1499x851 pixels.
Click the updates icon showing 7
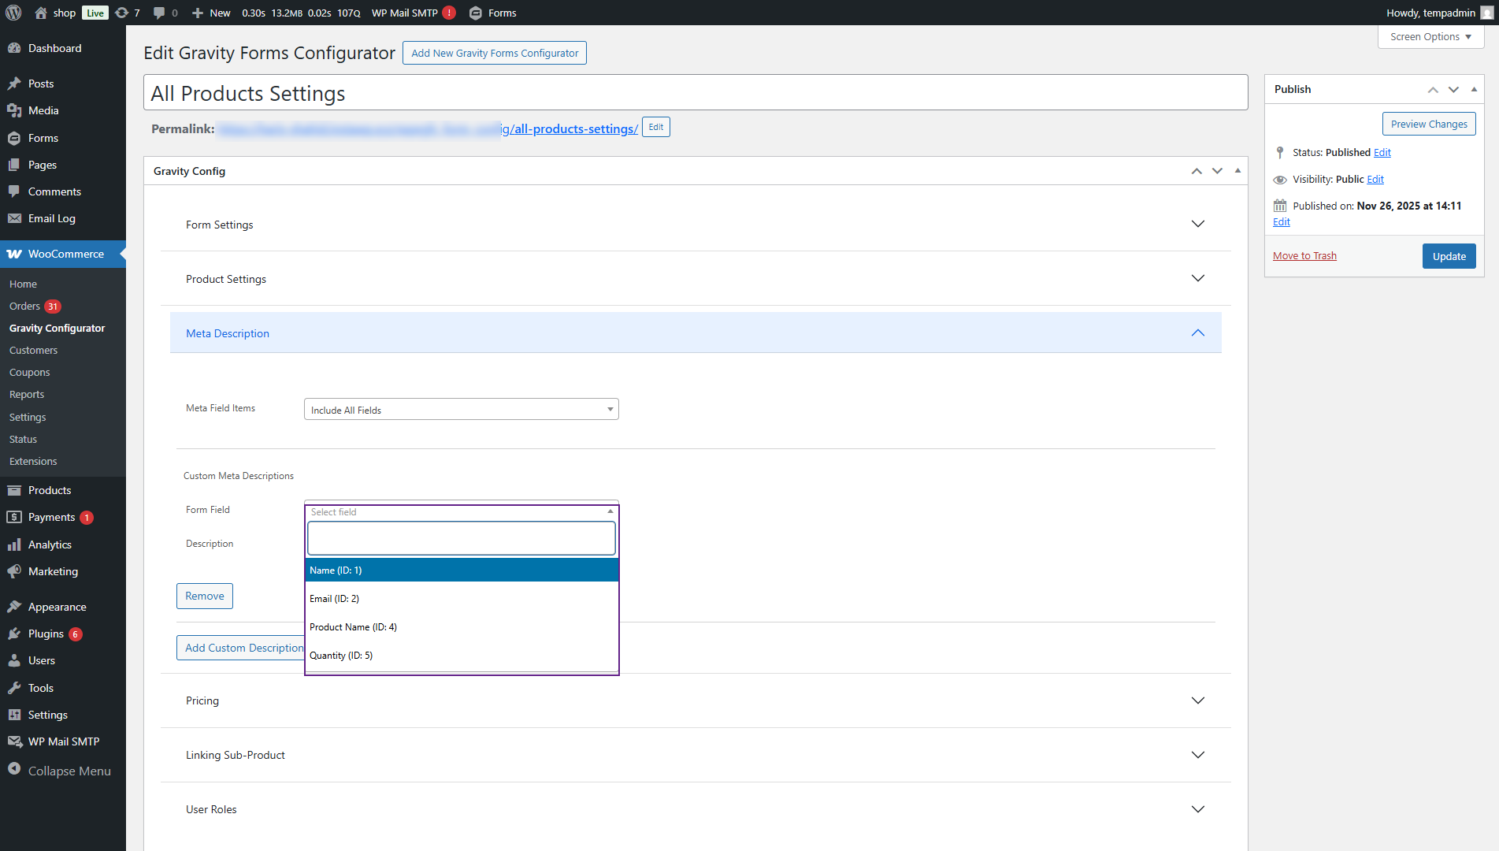(x=121, y=13)
